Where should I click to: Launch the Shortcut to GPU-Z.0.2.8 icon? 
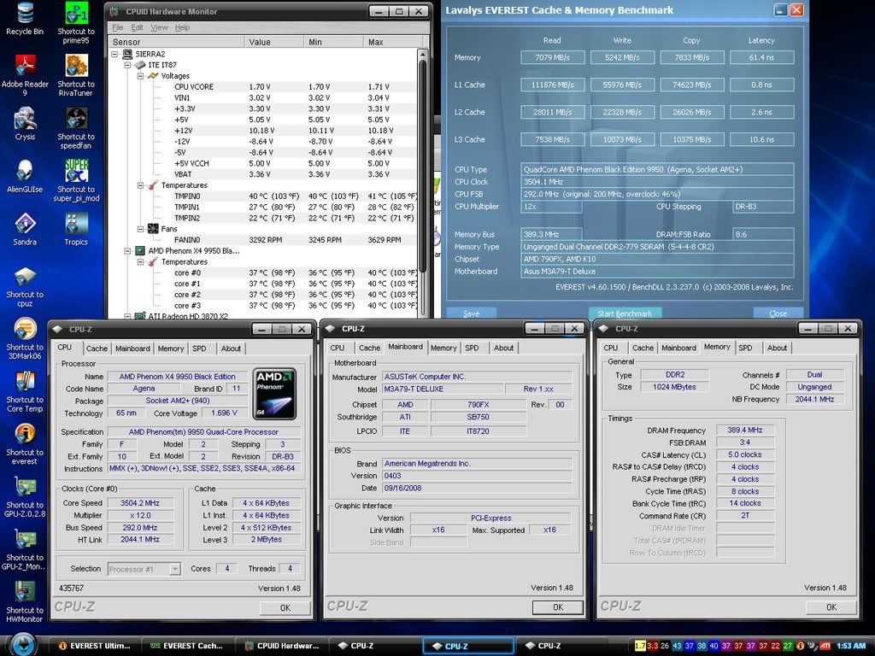25,496
